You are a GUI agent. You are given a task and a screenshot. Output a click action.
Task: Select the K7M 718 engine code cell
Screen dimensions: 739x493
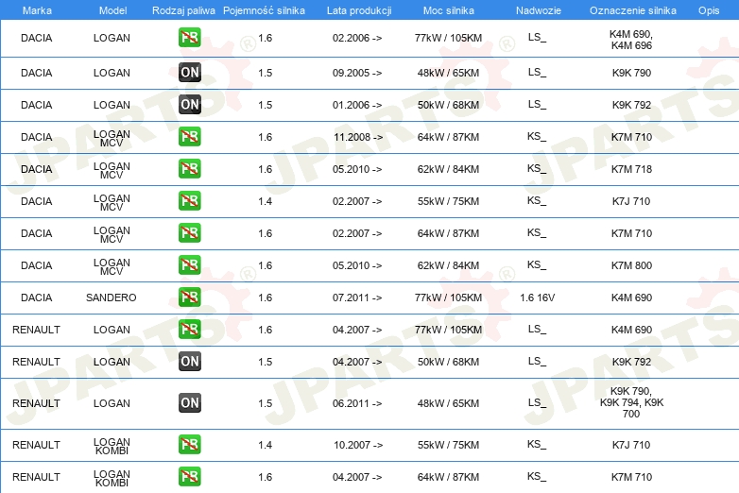click(631, 169)
